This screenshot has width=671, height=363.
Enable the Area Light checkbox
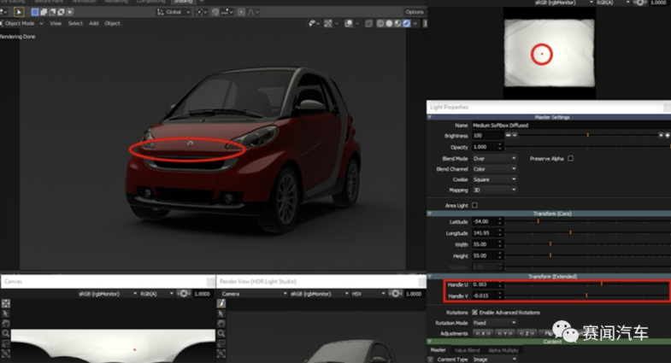tap(474, 205)
